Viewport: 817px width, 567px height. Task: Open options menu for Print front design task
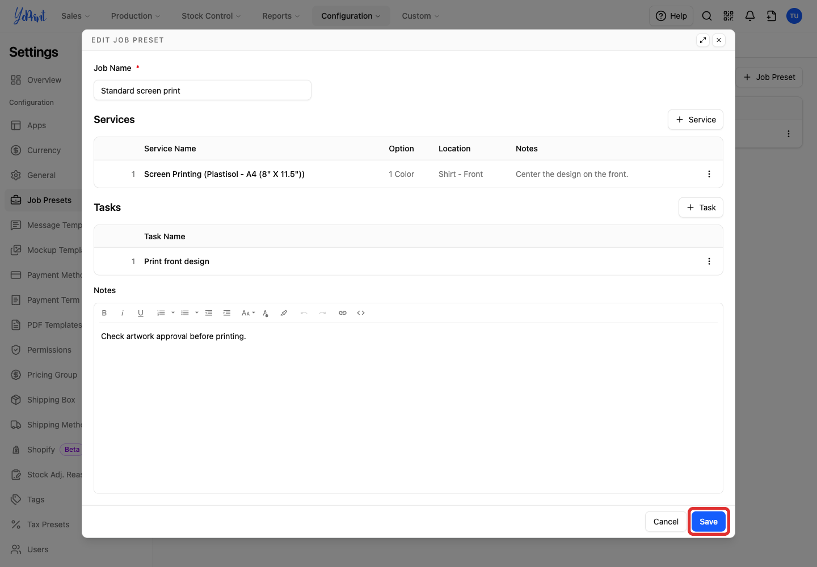click(709, 261)
